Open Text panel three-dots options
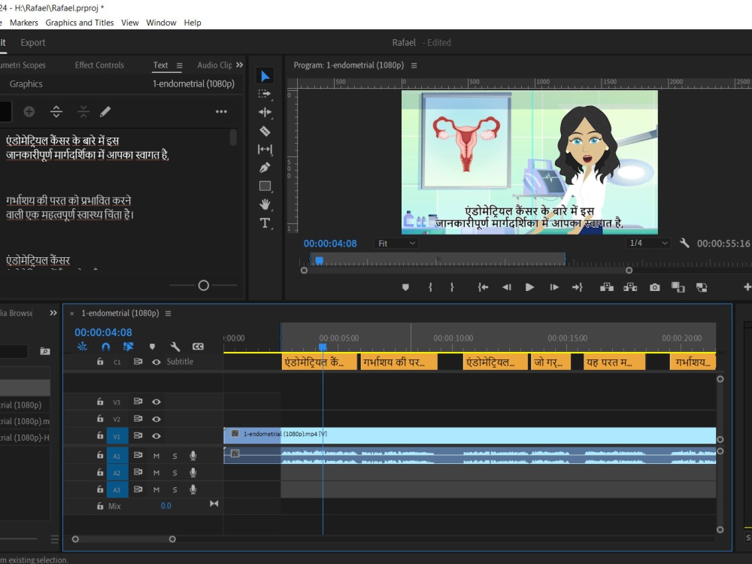 click(x=221, y=112)
